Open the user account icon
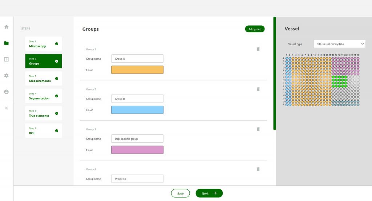The height and width of the screenshot is (201, 372). [6, 92]
